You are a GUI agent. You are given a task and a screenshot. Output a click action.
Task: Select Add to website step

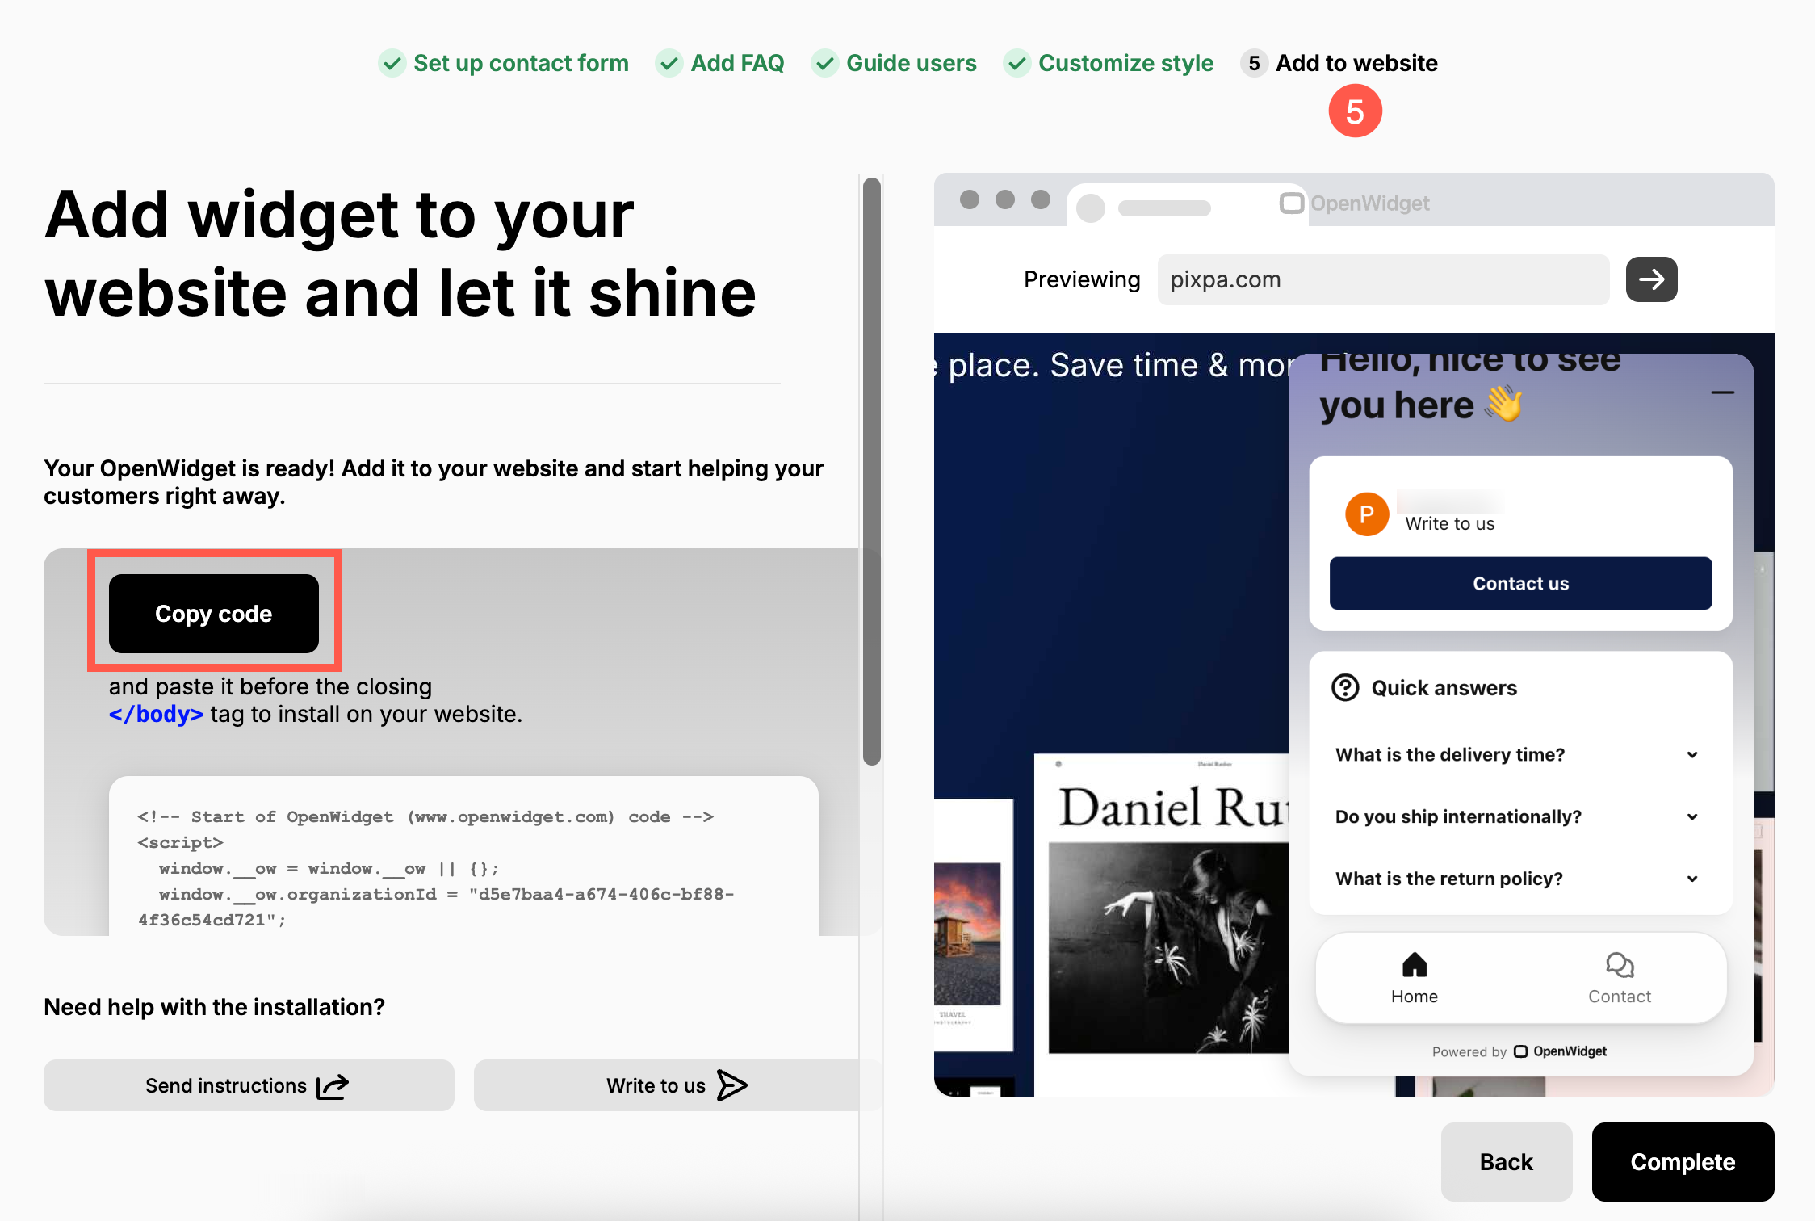point(1340,63)
